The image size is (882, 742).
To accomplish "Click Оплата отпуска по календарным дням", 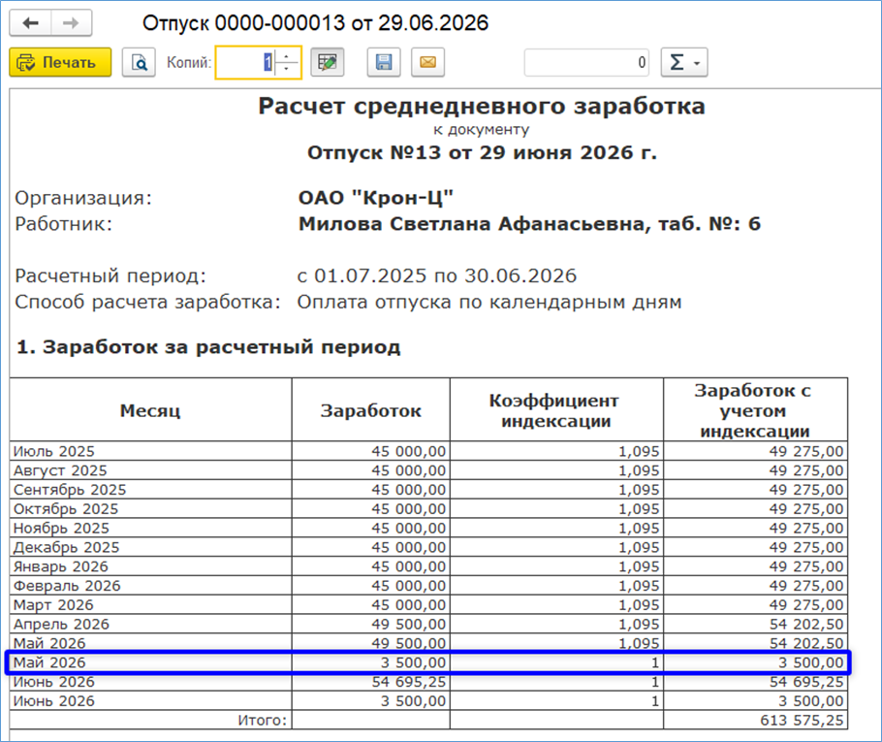I will point(489,303).
